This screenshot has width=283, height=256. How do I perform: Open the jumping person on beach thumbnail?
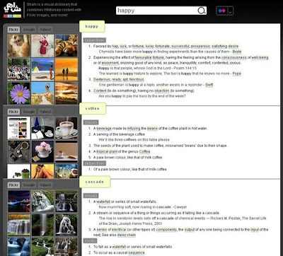[42, 93]
